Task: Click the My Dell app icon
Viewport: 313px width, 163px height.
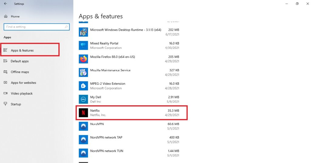Action: (x=83, y=99)
